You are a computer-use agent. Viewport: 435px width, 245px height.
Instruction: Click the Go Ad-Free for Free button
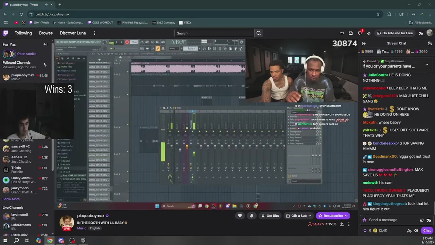click(x=395, y=33)
